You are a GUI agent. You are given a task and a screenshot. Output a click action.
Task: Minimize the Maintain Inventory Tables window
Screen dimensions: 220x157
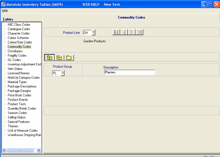click(204, 4)
